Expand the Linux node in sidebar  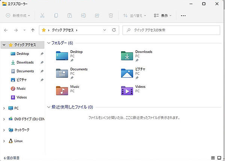(4, 141)
